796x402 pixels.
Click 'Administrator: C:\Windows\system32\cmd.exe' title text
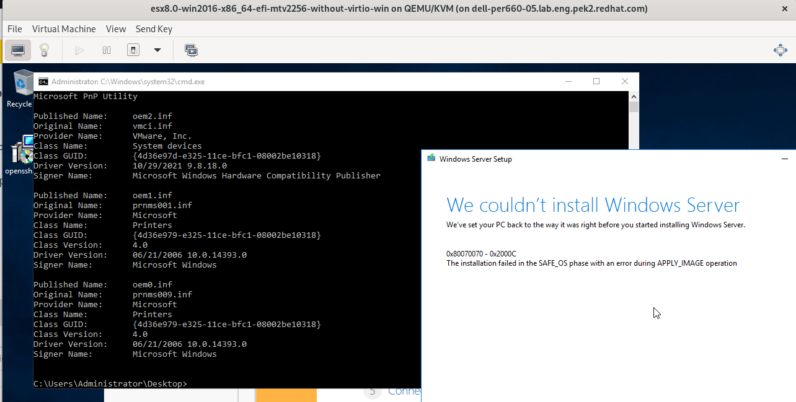128,81
